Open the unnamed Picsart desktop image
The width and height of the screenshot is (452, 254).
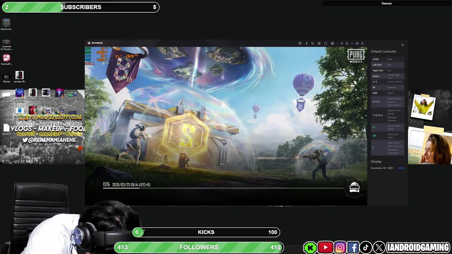click(6, 45)
